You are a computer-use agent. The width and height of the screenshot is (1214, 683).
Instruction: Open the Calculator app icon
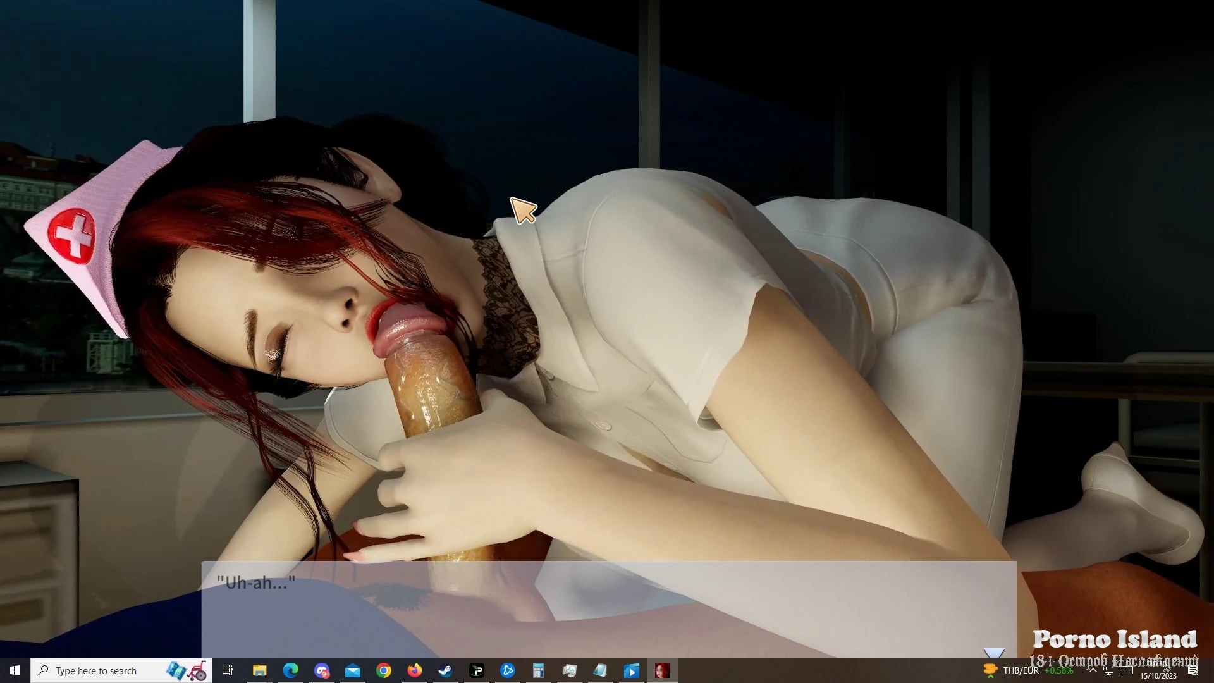coord(538,670)
